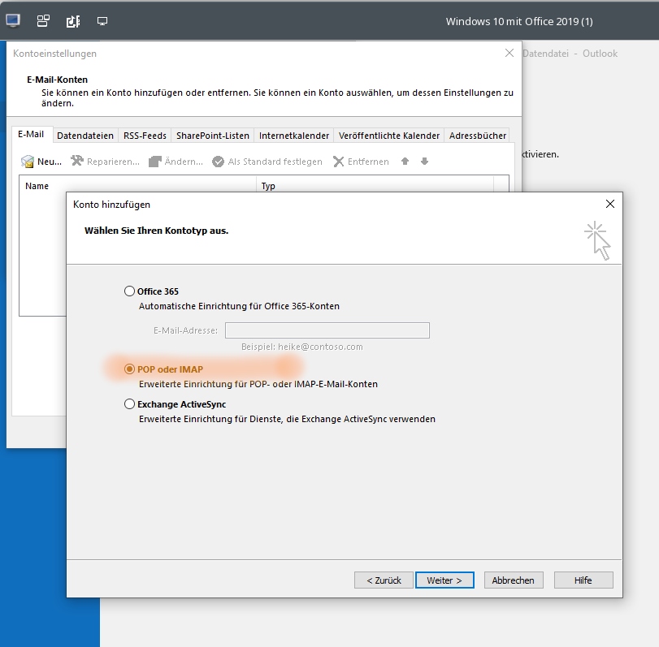Click the USB devices icon in VM toolbar
Screen dimensions: 659x647
point(73,21)
